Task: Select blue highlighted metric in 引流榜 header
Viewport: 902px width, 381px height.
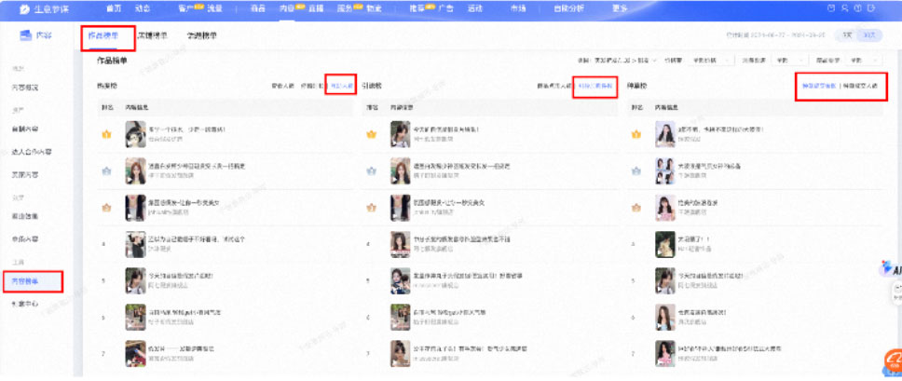Action: (x=594, y=86)
